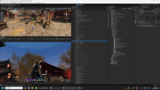Toggle the Scale constrain proportions link icon
This screenshot has width=160, height=90.
coord(143,19)
